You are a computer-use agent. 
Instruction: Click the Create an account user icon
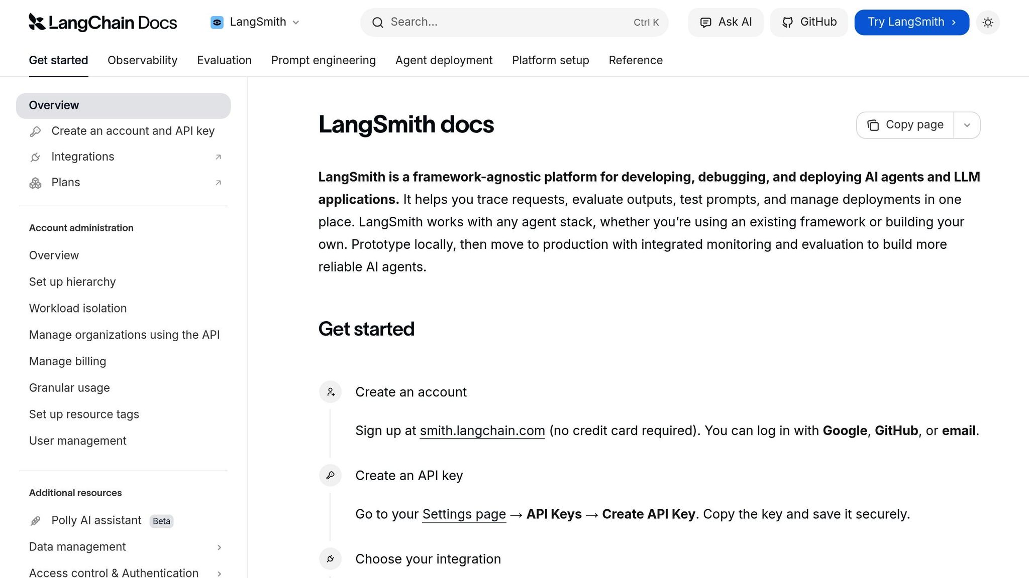[330, 391]
